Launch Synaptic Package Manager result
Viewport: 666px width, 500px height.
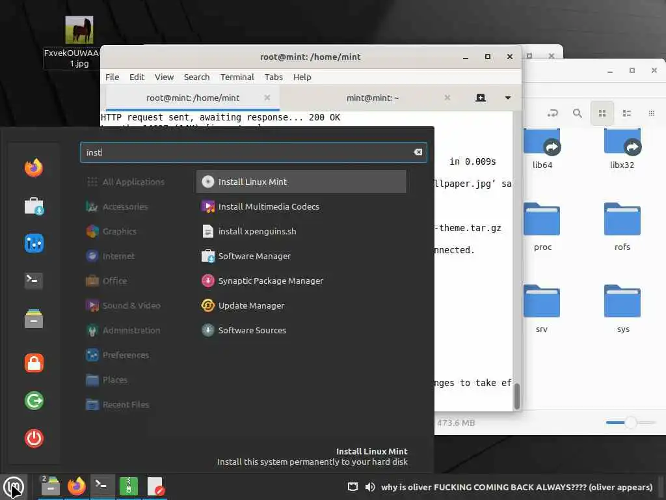[301, 281]
